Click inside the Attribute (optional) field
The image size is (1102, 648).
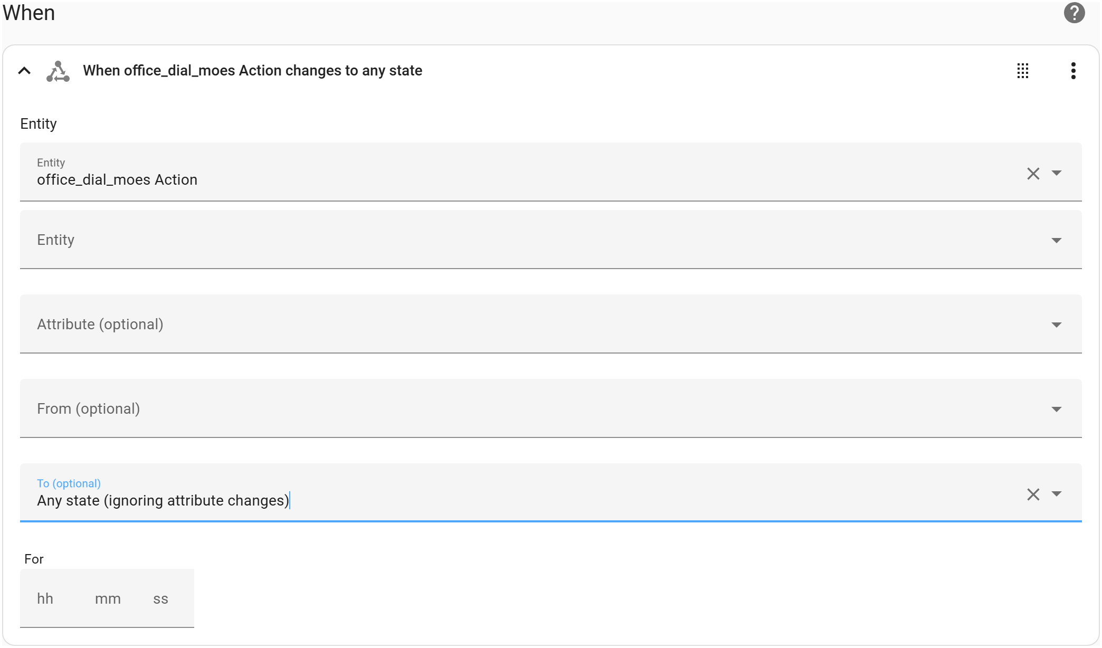coord(475,325)
